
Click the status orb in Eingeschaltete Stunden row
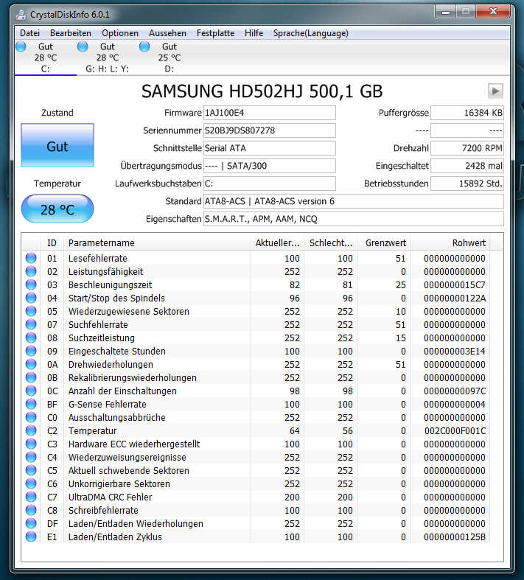31,351
